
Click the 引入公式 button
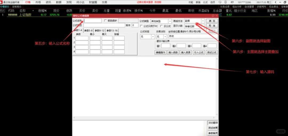point(199,52)
